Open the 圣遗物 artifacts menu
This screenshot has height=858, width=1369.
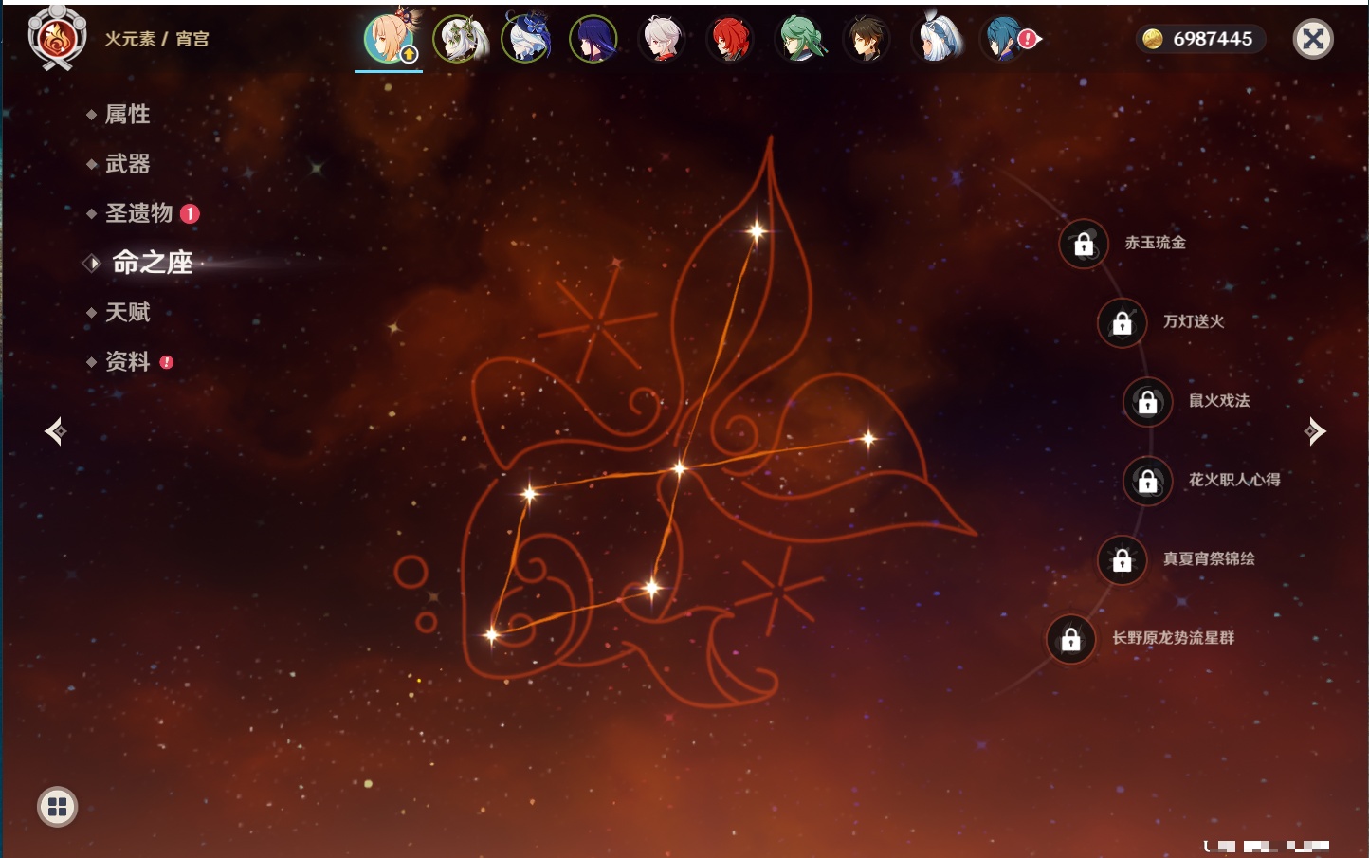click(138, 213)
